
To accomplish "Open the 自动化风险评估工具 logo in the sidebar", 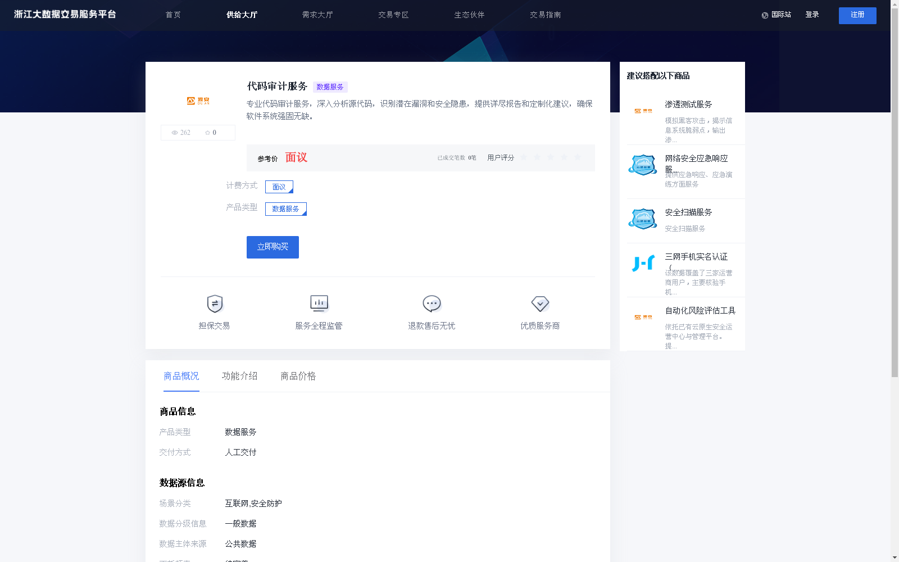I will click(643, 317).
